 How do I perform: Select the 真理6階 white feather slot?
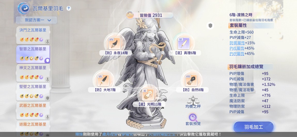(x=183, y=43)
